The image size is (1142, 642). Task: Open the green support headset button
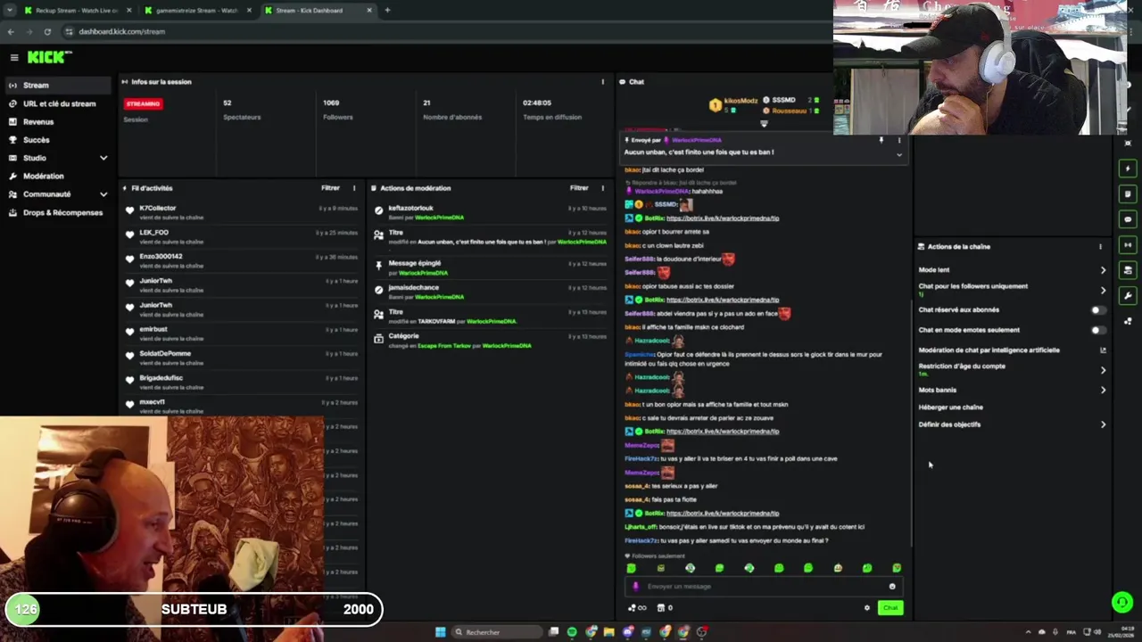click(1122, 603)
